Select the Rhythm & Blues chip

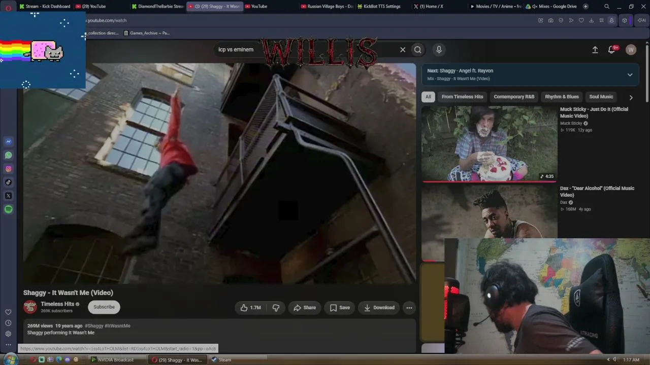pyautogui.click(x=562, y=97)
